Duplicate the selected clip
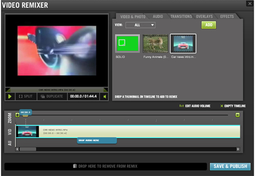This screenshot has height=176, width=255. point(52,97)
